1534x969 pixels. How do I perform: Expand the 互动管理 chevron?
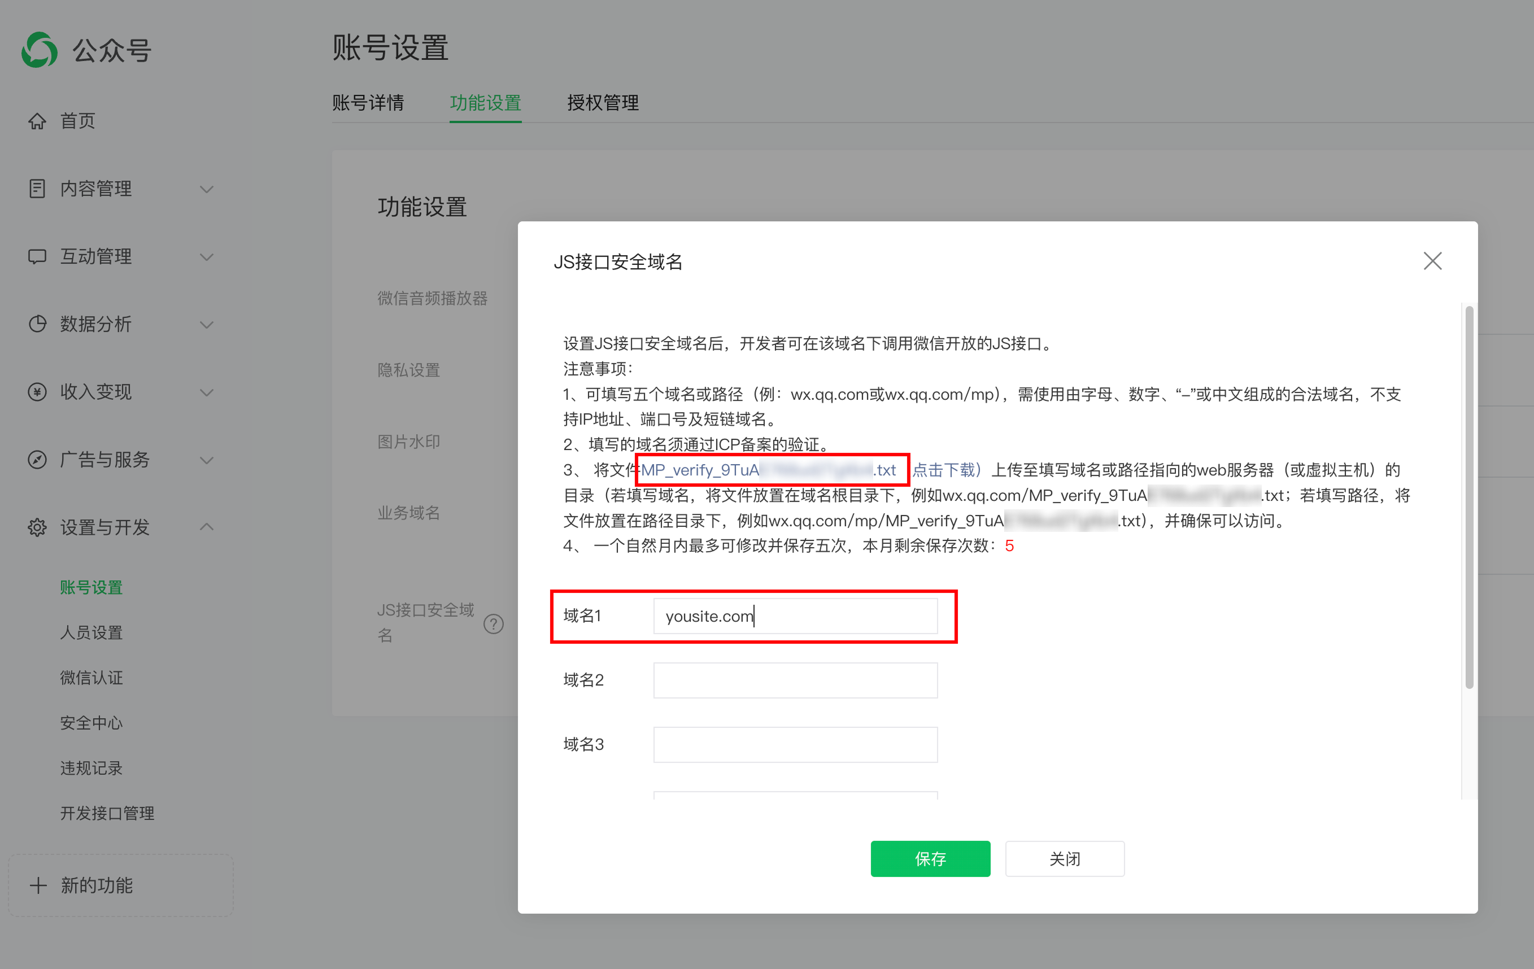click(x=206, y=257)
